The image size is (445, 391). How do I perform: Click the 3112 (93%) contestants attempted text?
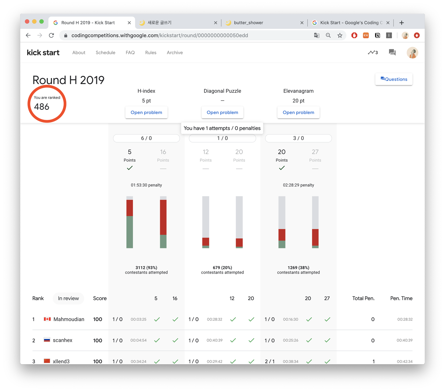[x=146, y=270]
